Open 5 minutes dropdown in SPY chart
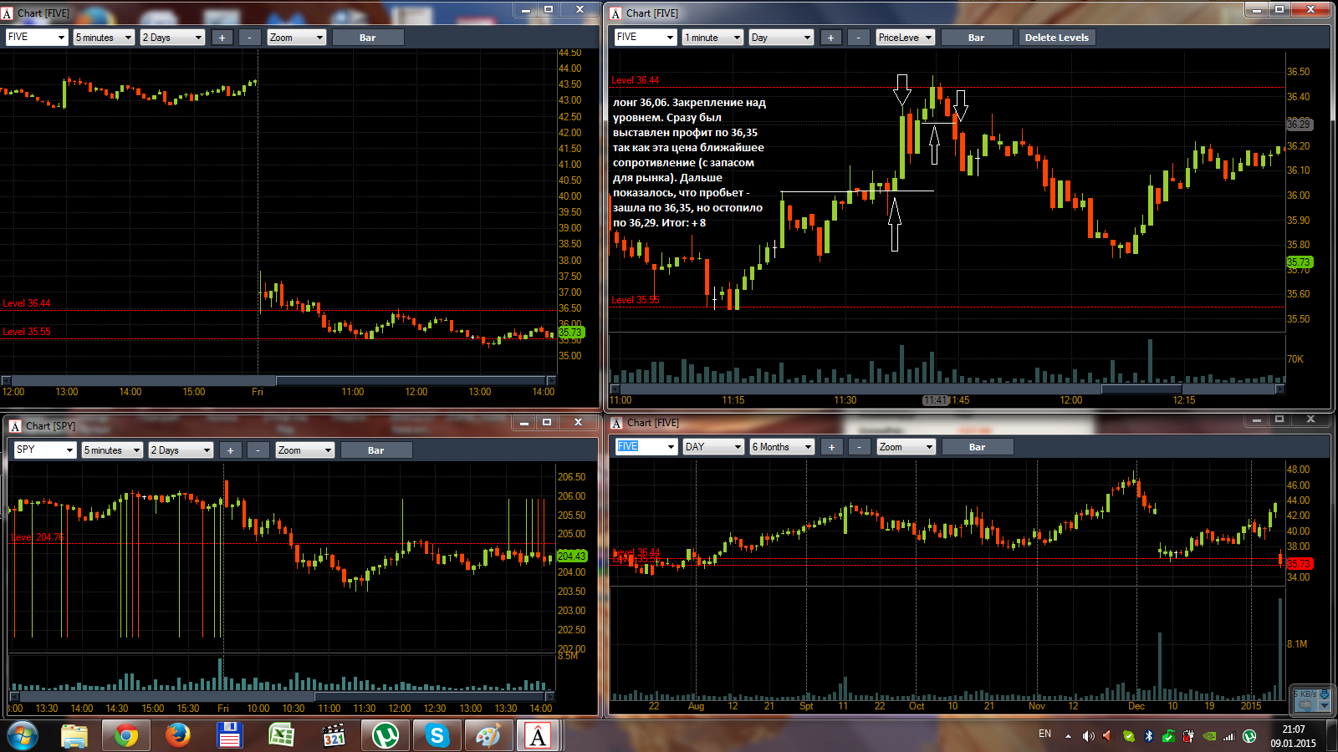The image size is (1338, 752). [x=113, y=450]
